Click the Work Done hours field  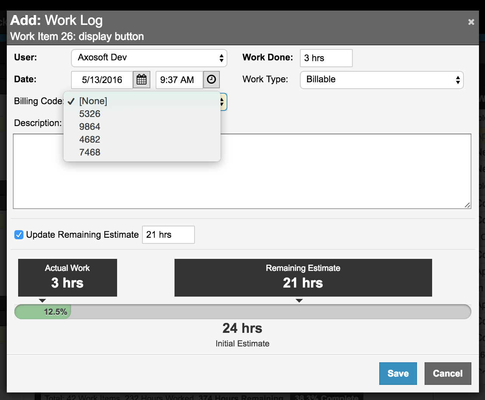[x=326, y=58]
